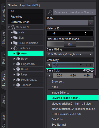This screenshot has height=128, width=99.
Task: Click the Metallicity 0.00 value field
Action: (88, 65)
